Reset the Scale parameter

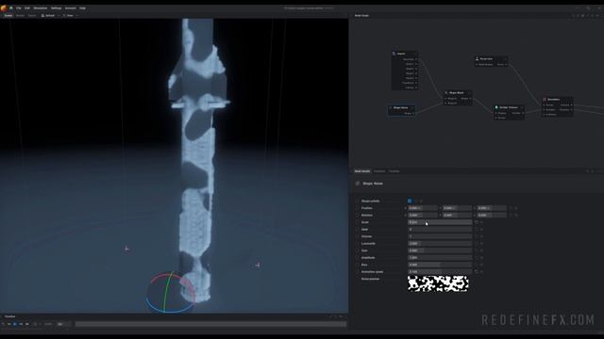[477, 222]
